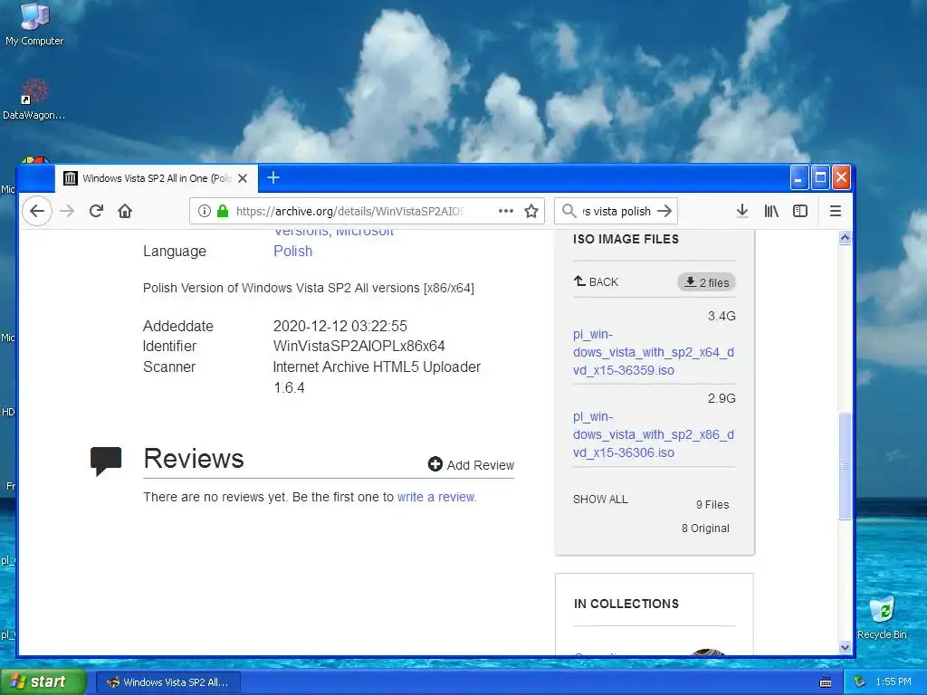Click the 2.9G file size text
This screenshot has width=927, height=695.
[722, 398]
